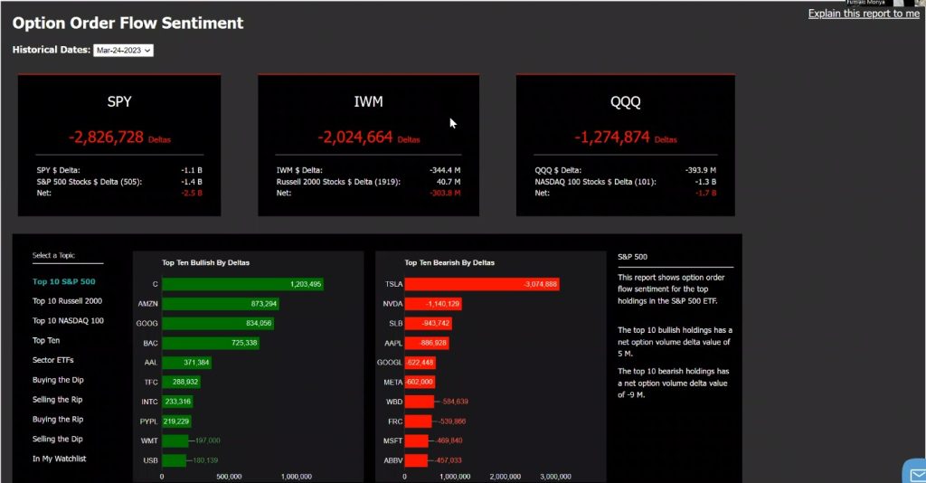
Task: Click the AAPL bearish bar -886,928
Action: [427, 343]
